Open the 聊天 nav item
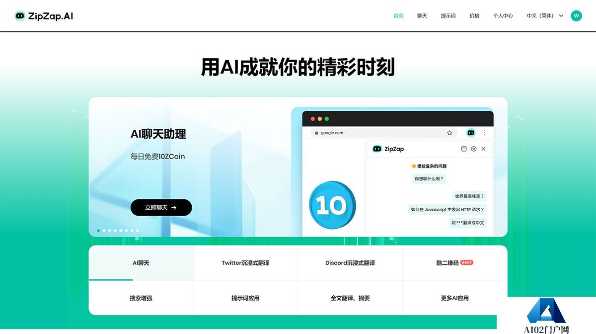This screenshot has width=596, height=334. coord(422,16)
